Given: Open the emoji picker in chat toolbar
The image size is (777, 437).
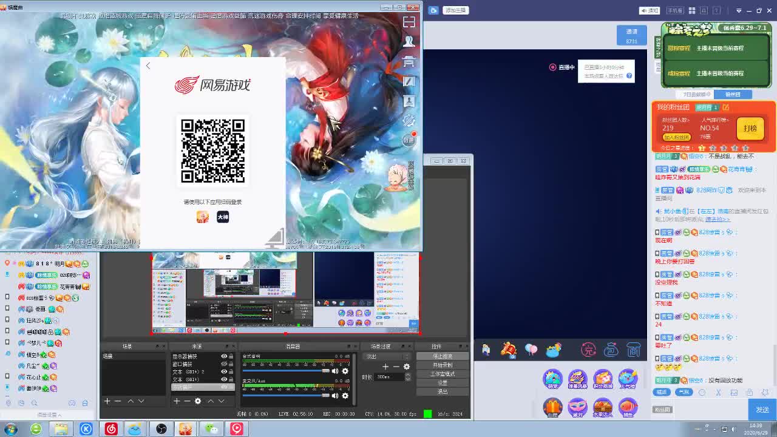Looking at the screenshot, I should 702,392.
